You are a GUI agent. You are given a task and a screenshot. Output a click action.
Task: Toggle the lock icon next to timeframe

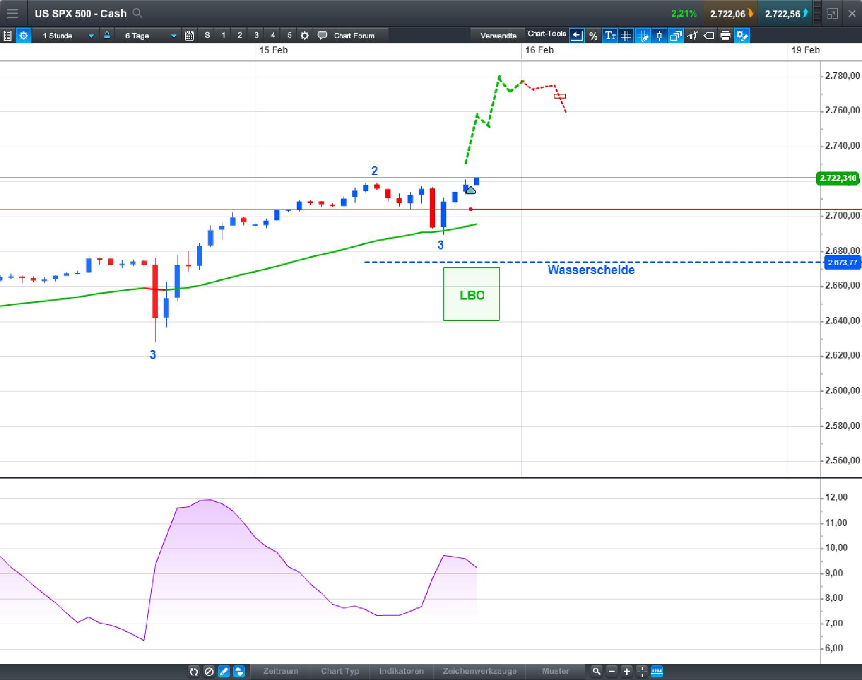pos(107,35)
